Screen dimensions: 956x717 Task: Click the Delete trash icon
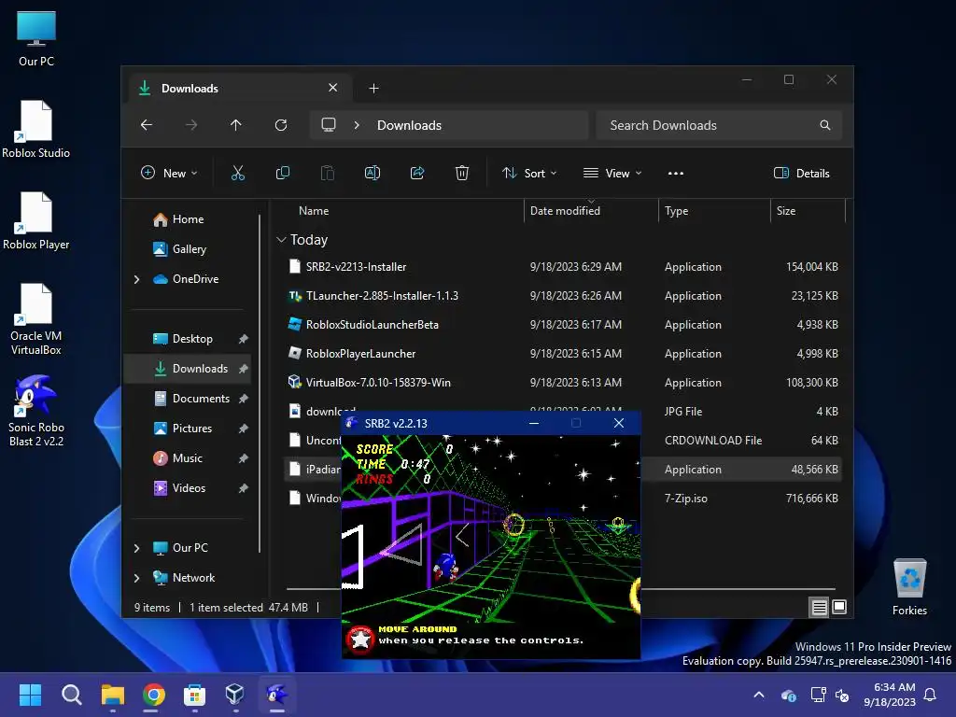(x=462, y=173)
